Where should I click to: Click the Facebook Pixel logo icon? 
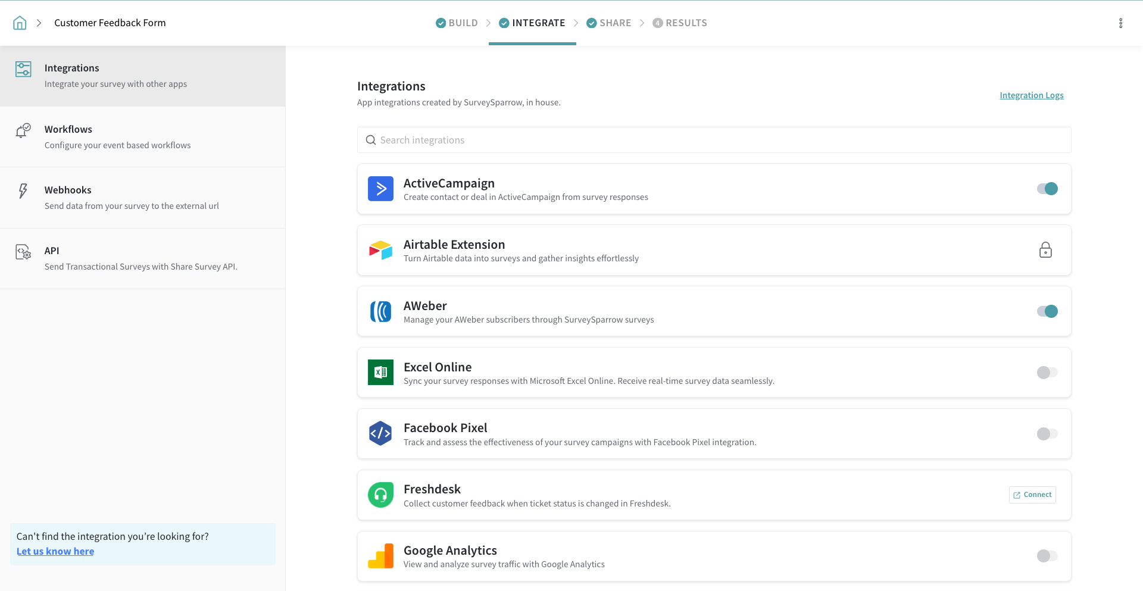click(x=380, y=434)
